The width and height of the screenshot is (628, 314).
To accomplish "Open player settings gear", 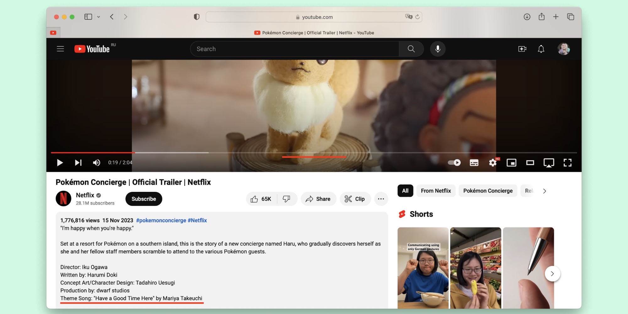I will (x=493, y=163).
